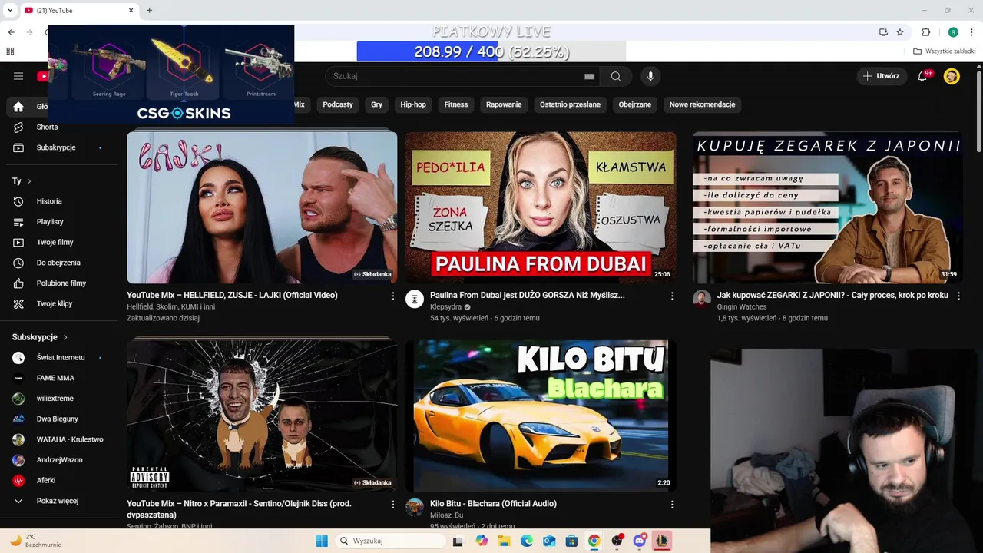Open OBS Studio from the taskbar
Image resolution: width=983 pixels, height=553 pixels.
point(617,541)
